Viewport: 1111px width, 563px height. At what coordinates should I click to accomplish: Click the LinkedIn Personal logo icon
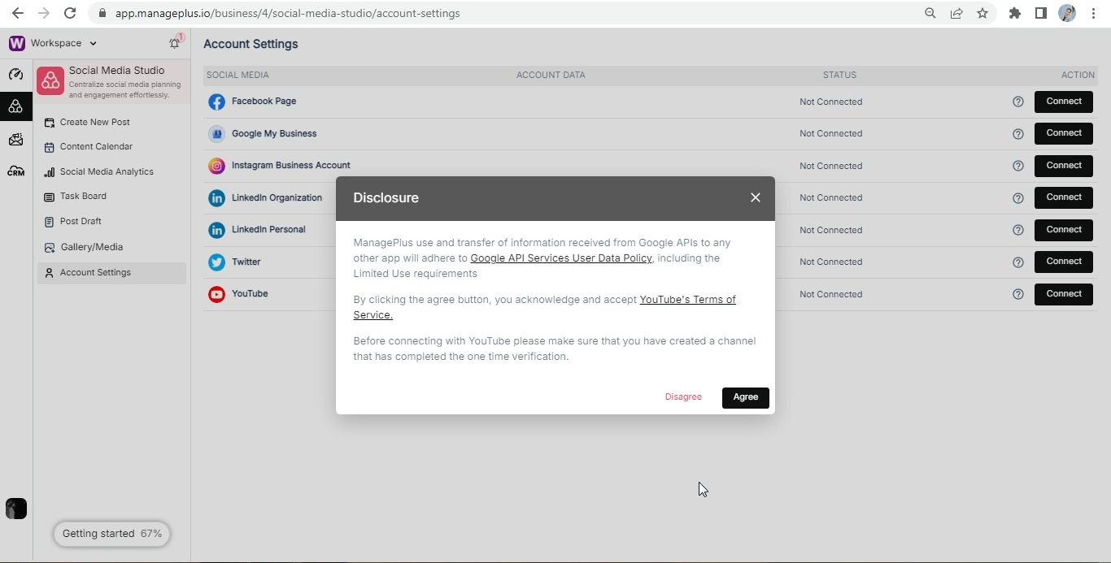click(216, 230)
